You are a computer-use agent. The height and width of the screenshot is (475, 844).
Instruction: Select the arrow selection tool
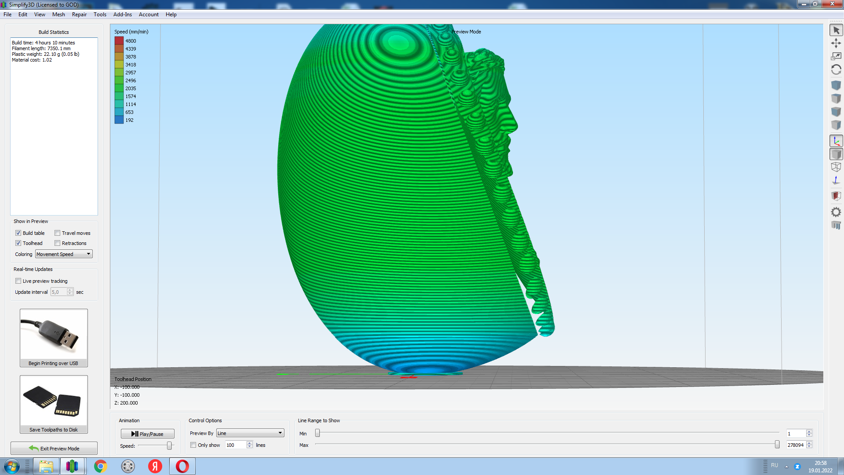[836, 30]
